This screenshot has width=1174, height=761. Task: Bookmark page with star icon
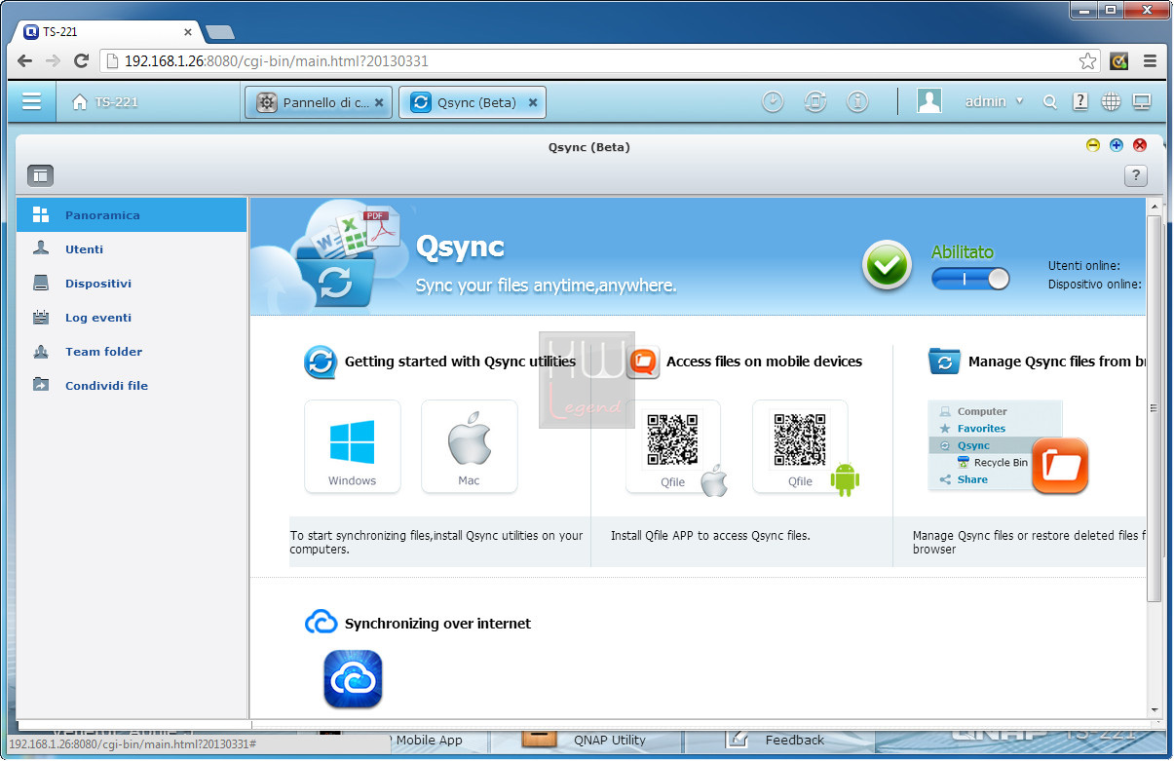click(x=1087, y=61)
